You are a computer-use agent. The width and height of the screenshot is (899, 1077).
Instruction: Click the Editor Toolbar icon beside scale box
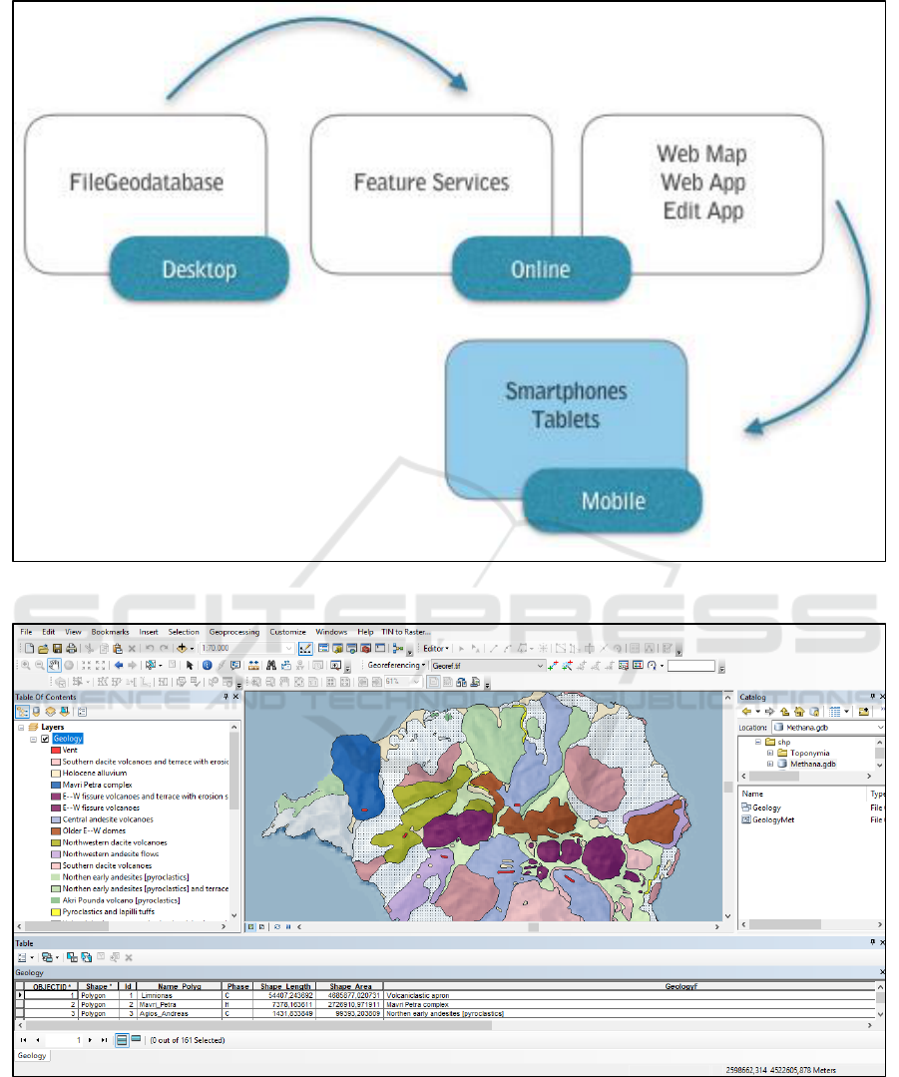pos(305,648)
